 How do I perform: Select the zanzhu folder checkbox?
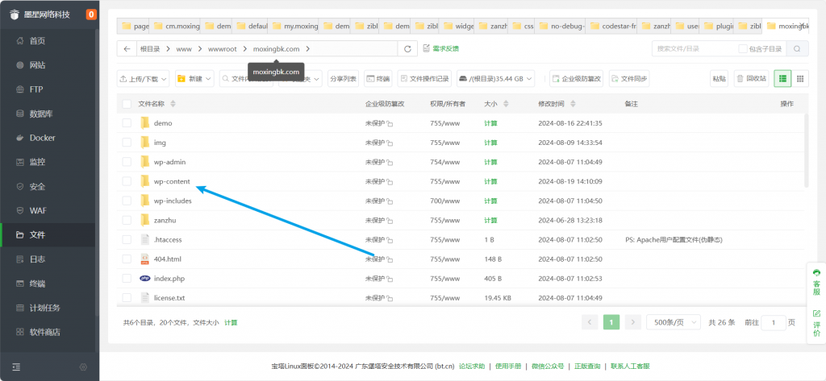point(127,220)
